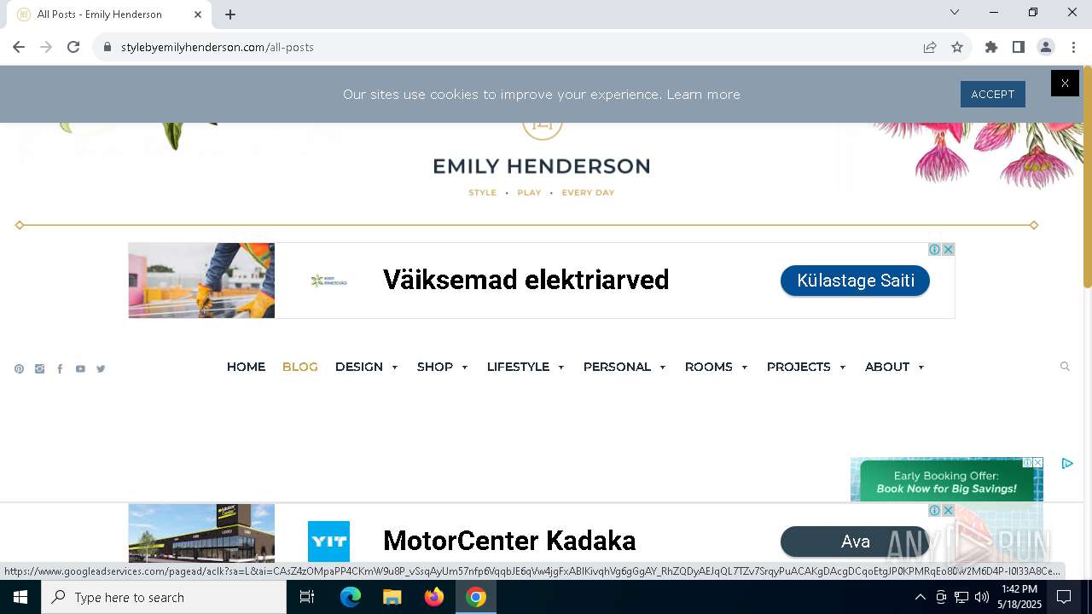Viewport: 1092px width, 614px height.
Task: Click the taskbar search box
Action: click(164, 597)
